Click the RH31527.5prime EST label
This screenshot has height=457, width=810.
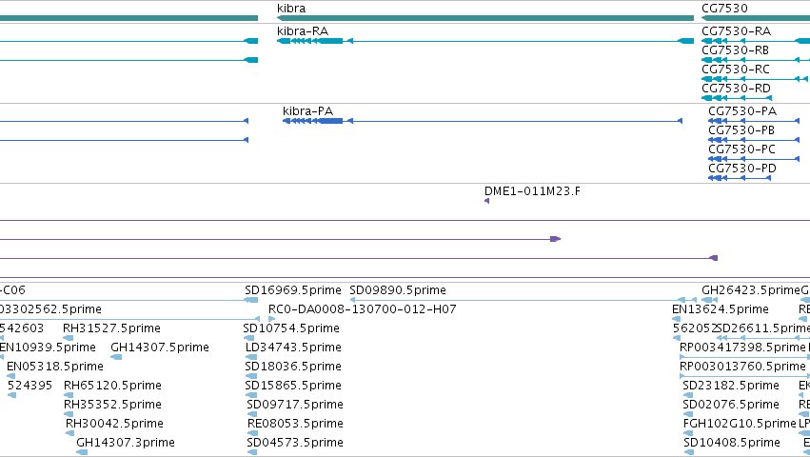pos(111,328)
